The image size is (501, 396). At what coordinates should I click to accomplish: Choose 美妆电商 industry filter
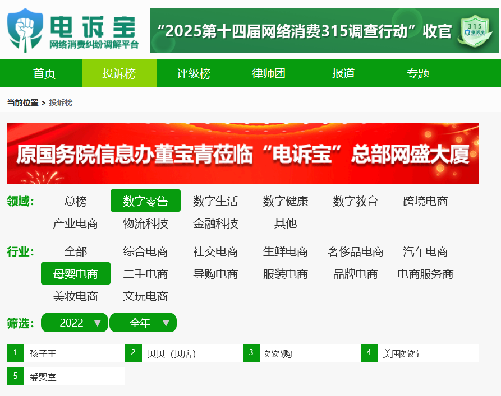tap(76, 296)
